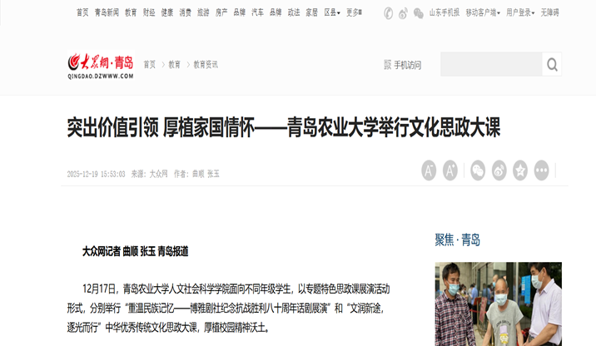The width and height of the screenshot is (596, 346).
Task: Focus the site search input field
Action: (x=491, y=65)
